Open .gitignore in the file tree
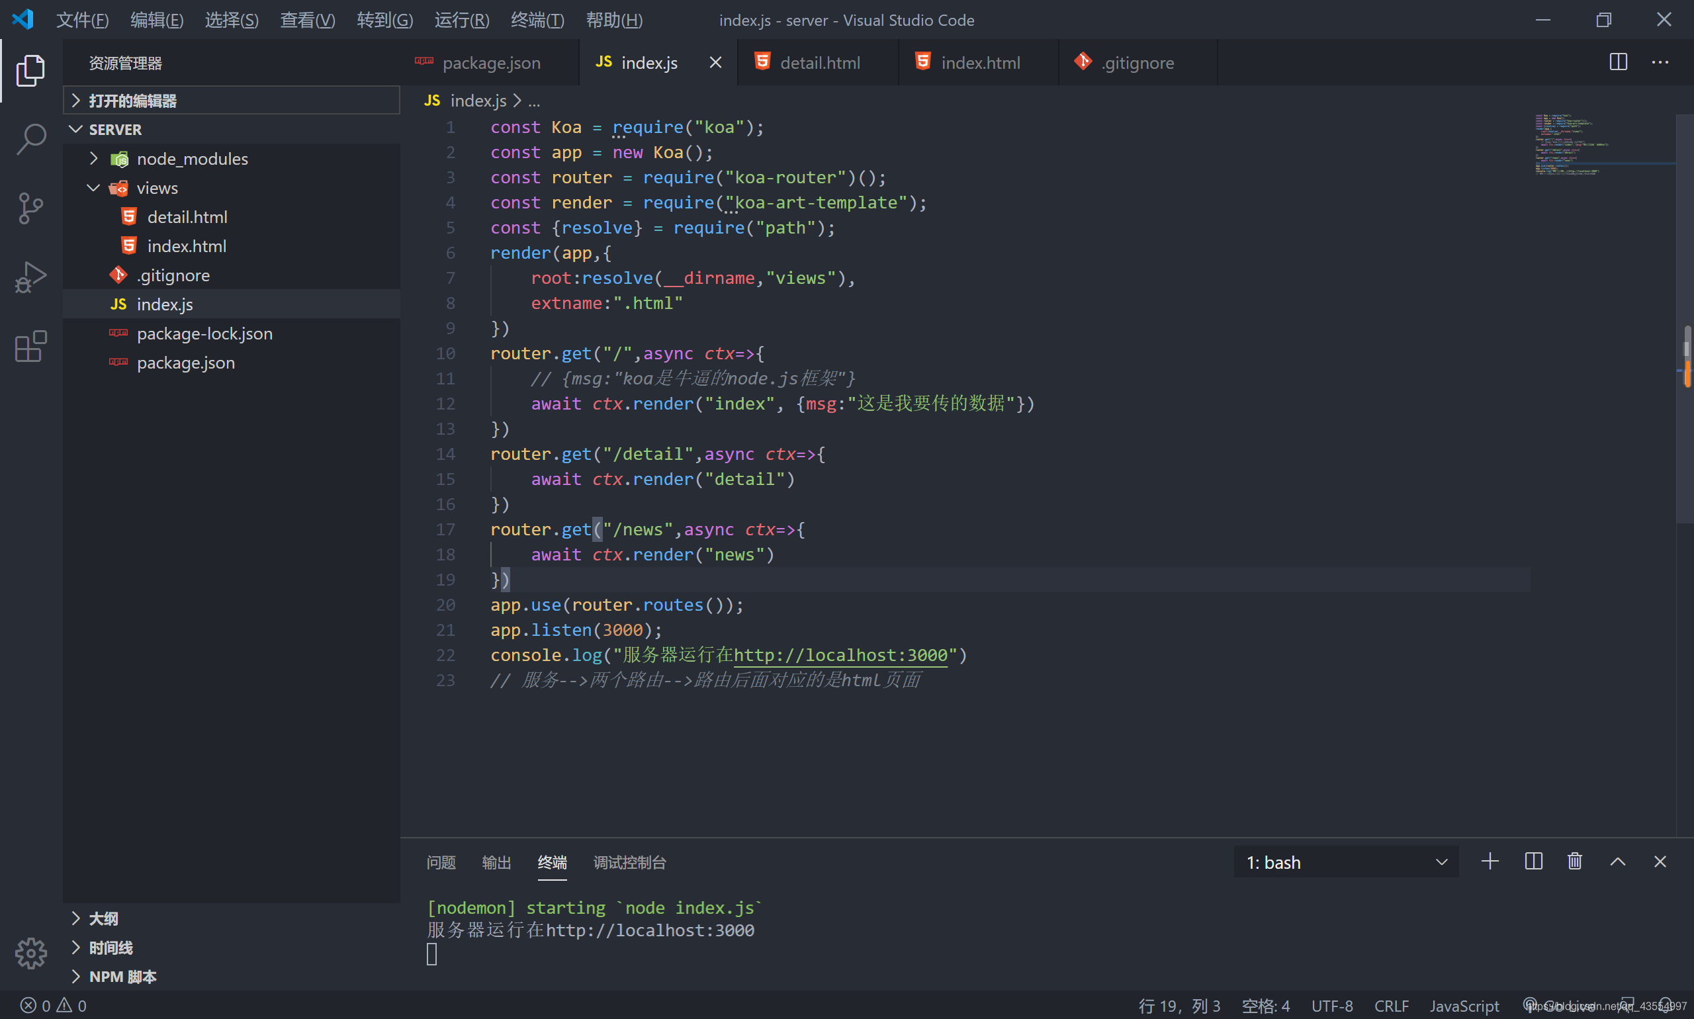The width and height of the screenshot is (1694, 1019). [232, 275]
